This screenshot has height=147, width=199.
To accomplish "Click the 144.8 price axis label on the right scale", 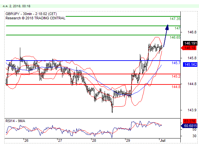I will click(192, 84).
